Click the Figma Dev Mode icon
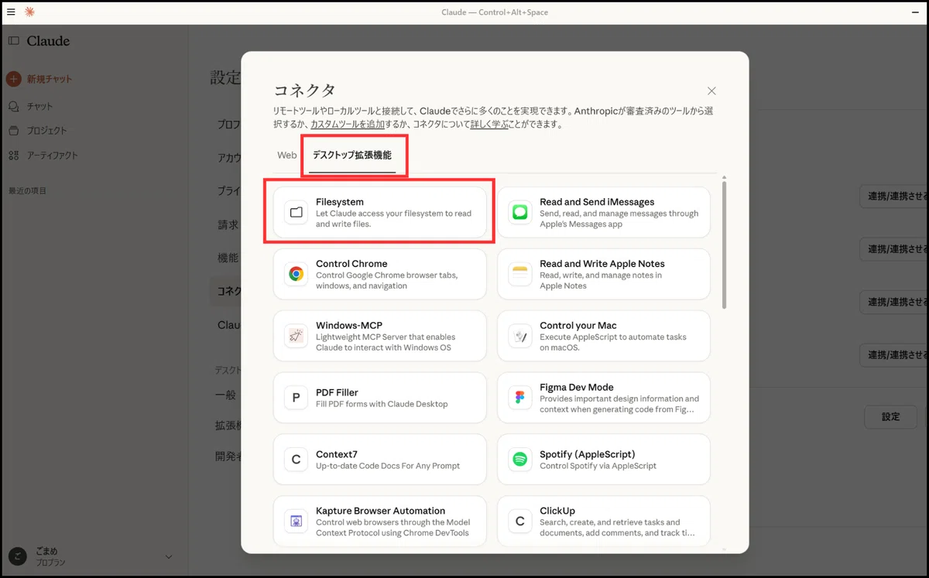 click(520, 398)
